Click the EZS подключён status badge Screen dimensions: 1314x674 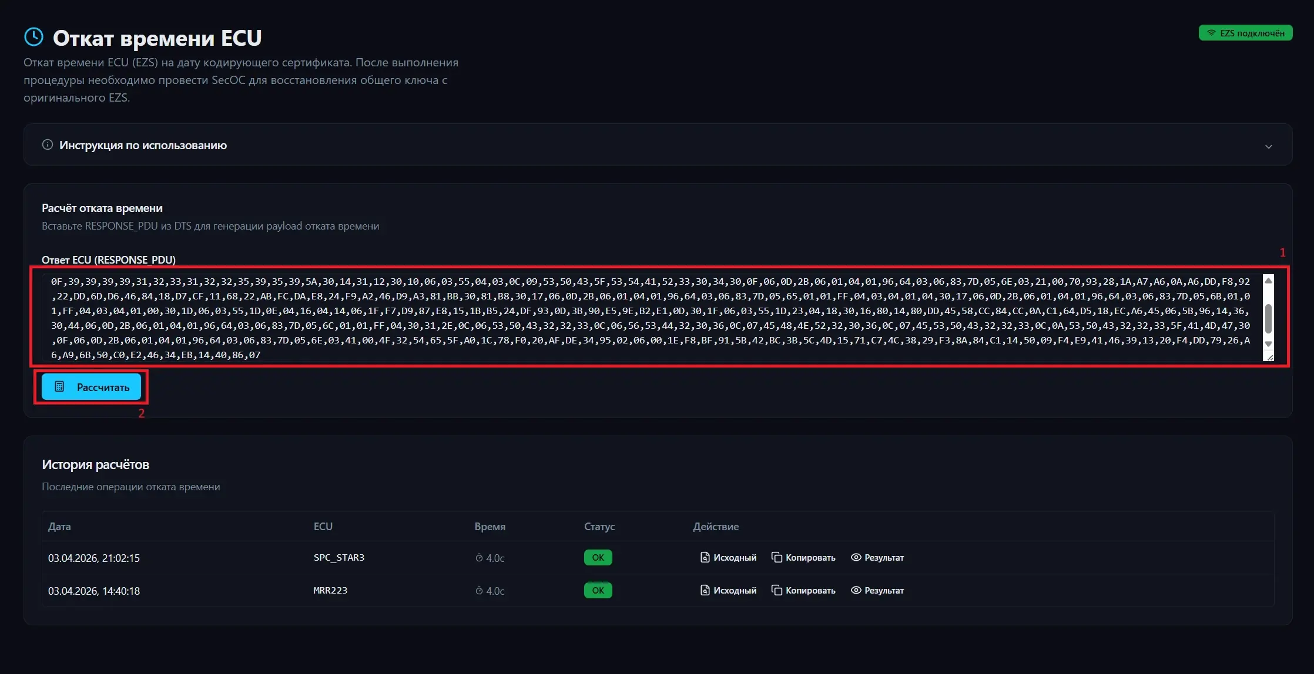coord(1245,33)
